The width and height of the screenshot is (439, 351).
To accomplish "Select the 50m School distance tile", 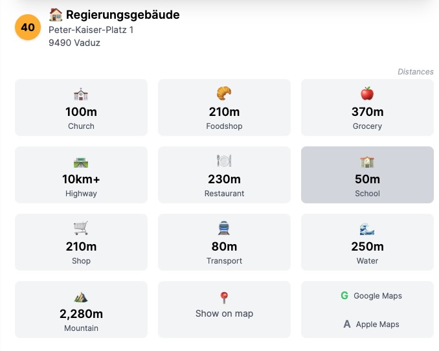I will coord(367,175).
